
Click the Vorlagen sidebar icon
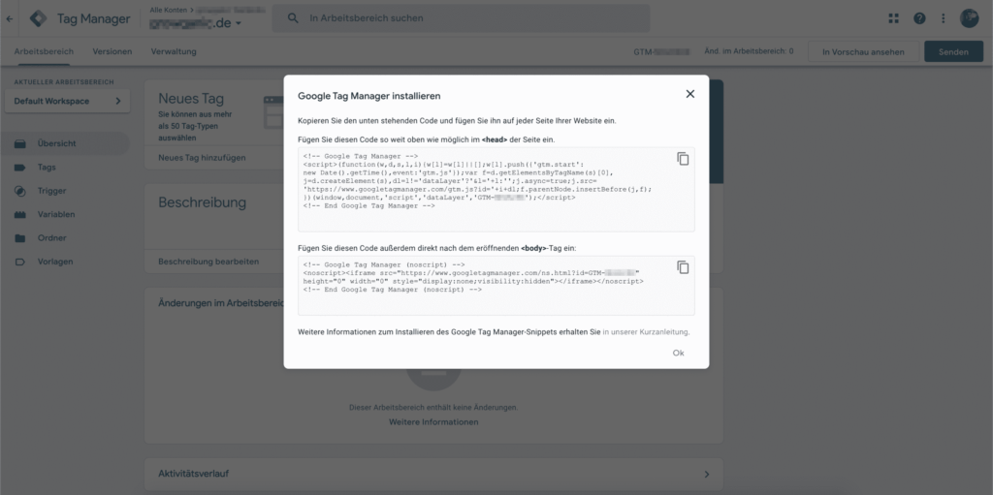20,263
